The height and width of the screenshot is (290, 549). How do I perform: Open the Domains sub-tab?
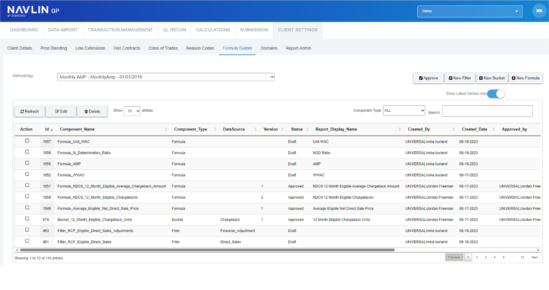[269, 48]
